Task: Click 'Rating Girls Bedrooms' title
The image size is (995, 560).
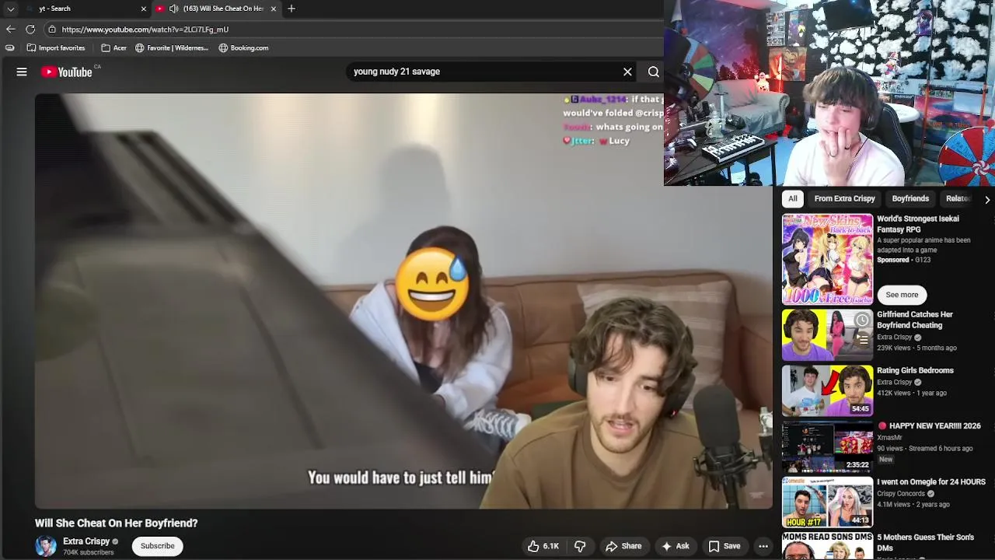Action: (x=915, y=370)
